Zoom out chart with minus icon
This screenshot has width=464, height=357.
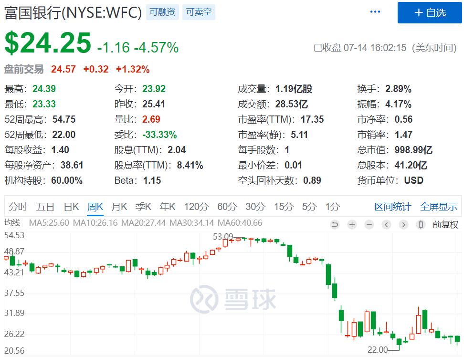(x=369, y=225)
